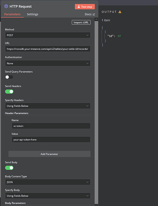This screenshot has width=158, height=206.
Task: Expand the Specify Body dropdown
Action: (48, 196)
